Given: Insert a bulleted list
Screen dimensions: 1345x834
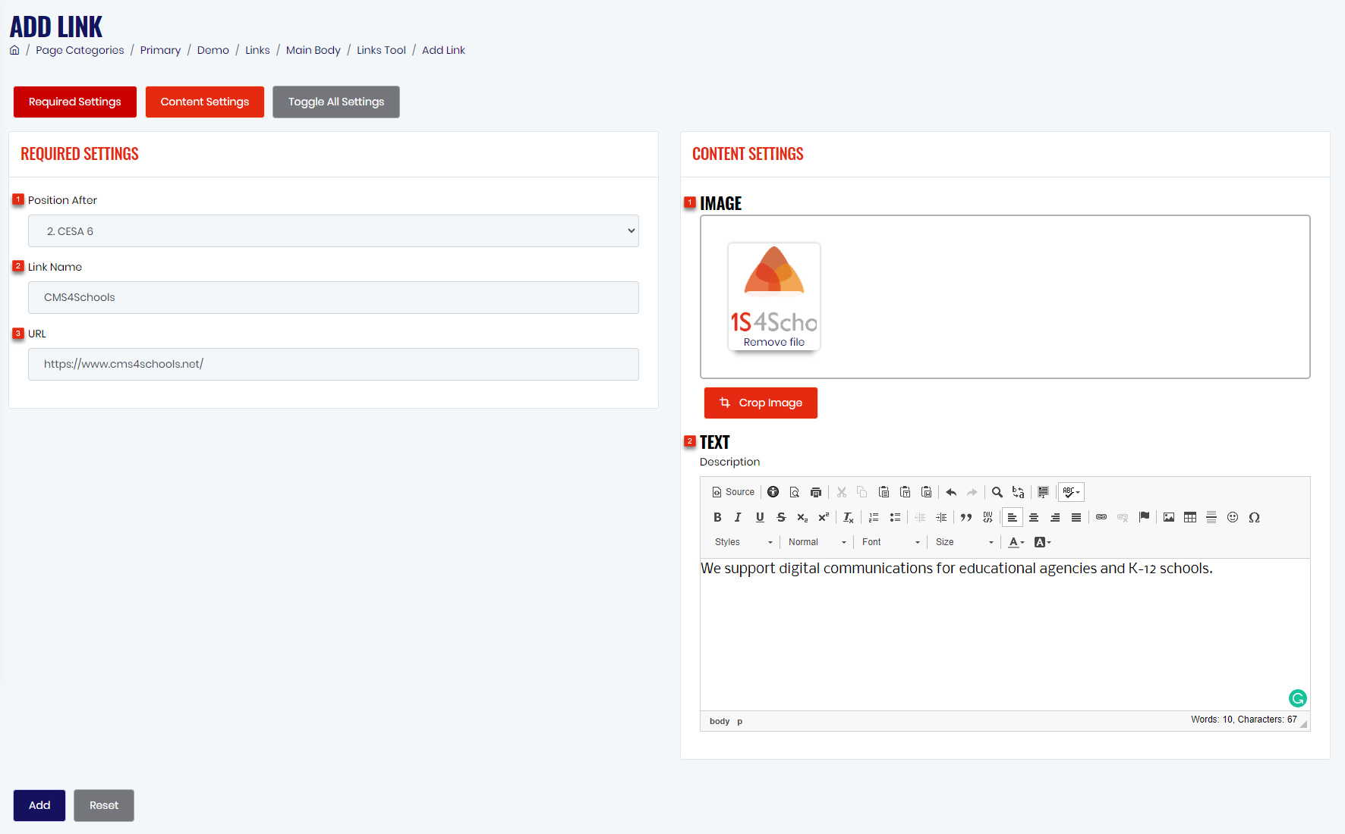Looking at the screenshot, I should pyautogui.click(x=895, y=517).
